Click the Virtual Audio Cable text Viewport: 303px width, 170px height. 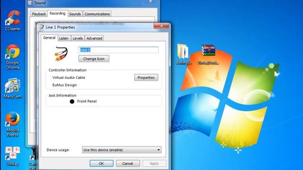click(x=69, y=77)
